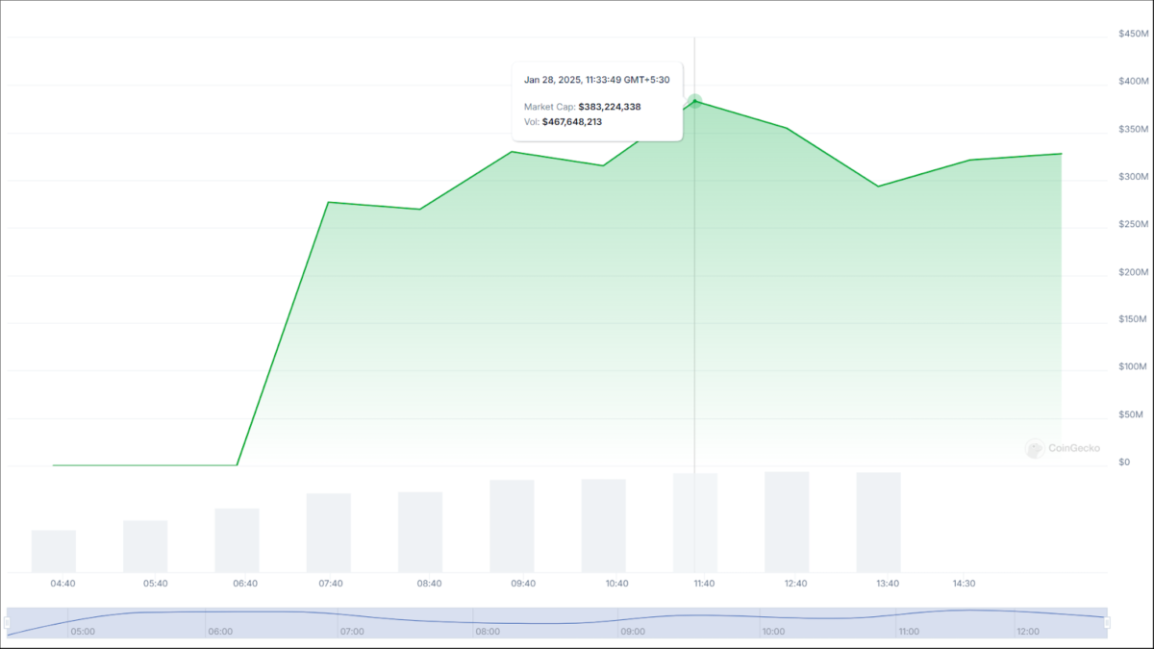Click the tooltip date Jan 28, 2025 text
Viewport: 1154px width, 649px height.
[553, 80]
